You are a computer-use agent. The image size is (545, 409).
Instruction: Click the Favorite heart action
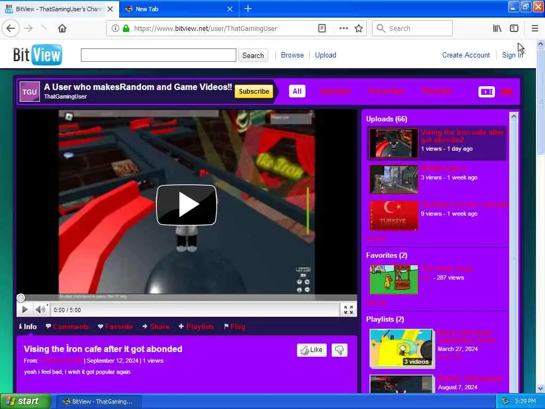tap(115, 326)
